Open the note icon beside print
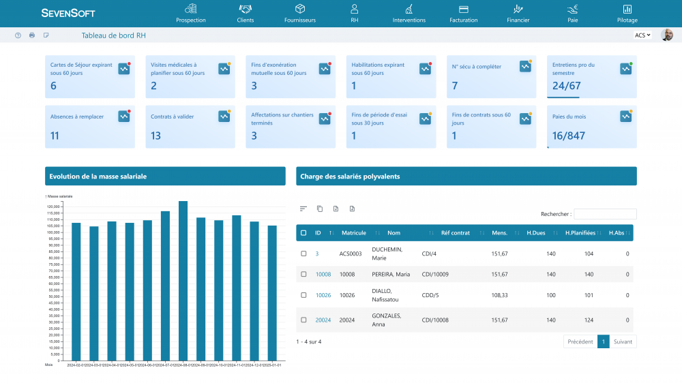 tap(46, 35)
